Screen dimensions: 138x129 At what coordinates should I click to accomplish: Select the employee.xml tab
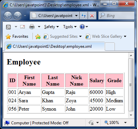click(x=55, y=46)
